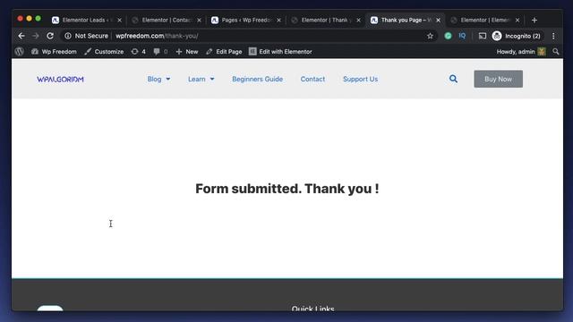Viewport: 573px width, 322px height.
Task: Close the Pages ‹ Wp Freedom tab
Action: point(278,20)
